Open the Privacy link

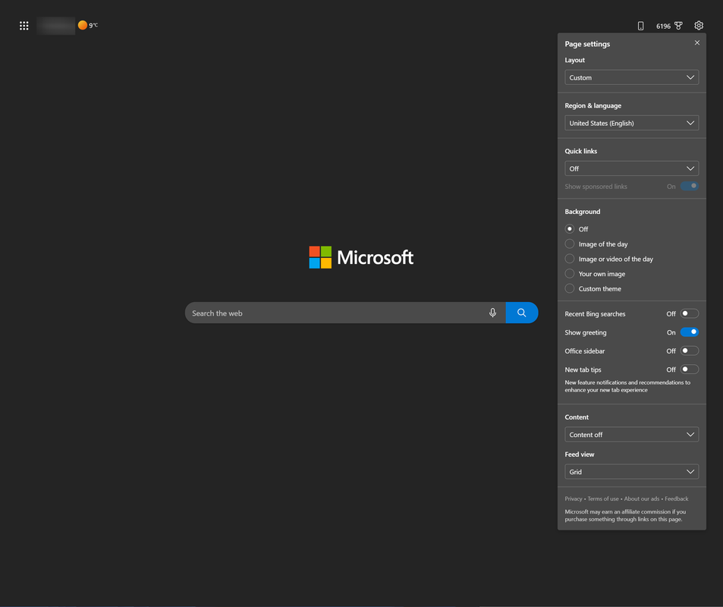click(573, 498)
